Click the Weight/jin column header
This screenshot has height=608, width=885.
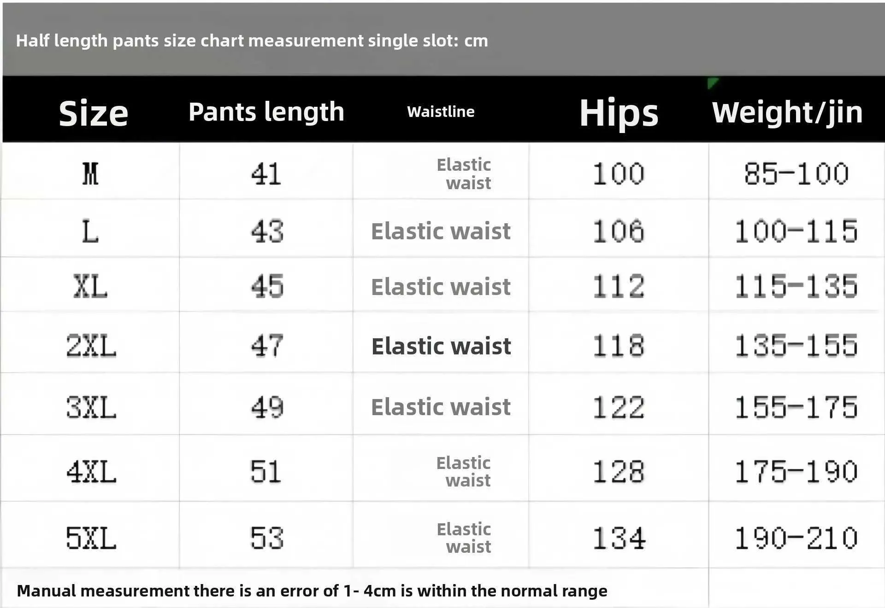coord(787,113)
